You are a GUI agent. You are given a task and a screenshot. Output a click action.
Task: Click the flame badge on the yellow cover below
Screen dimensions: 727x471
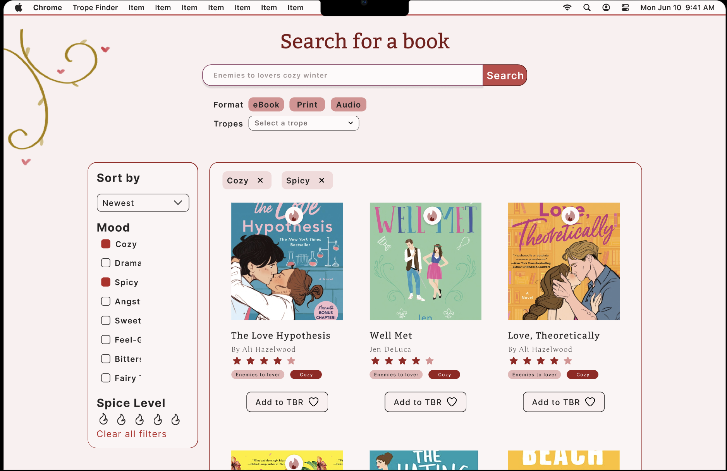pyautogui.click(x=294, y=463)
